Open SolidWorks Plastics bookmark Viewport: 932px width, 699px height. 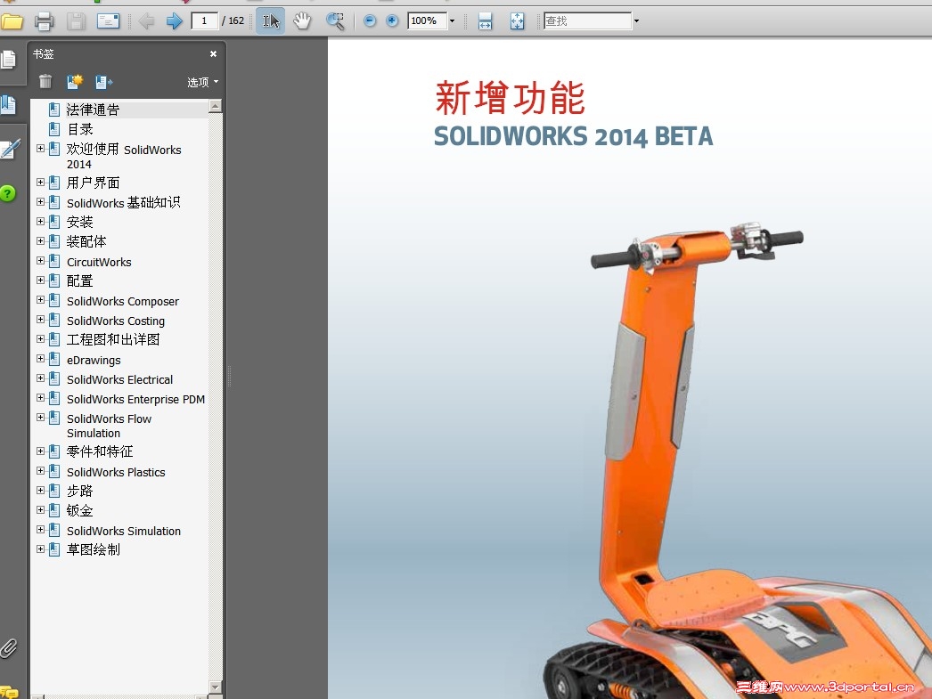[x=116, y=472]
